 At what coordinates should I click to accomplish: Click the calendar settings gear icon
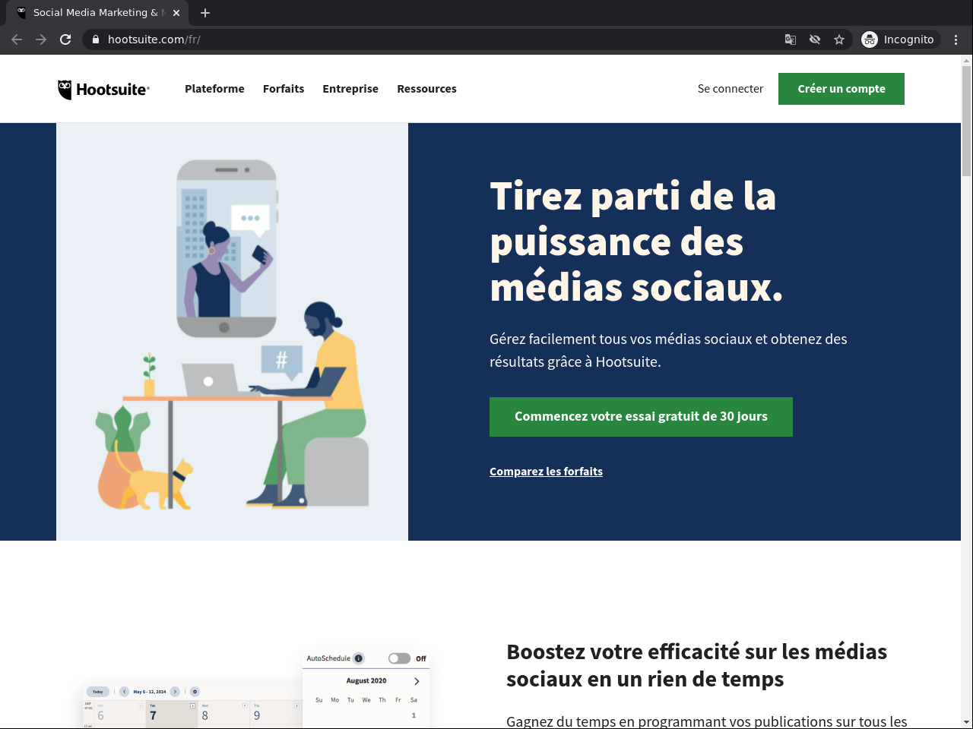pyautogui.click(x=195, y=692)
